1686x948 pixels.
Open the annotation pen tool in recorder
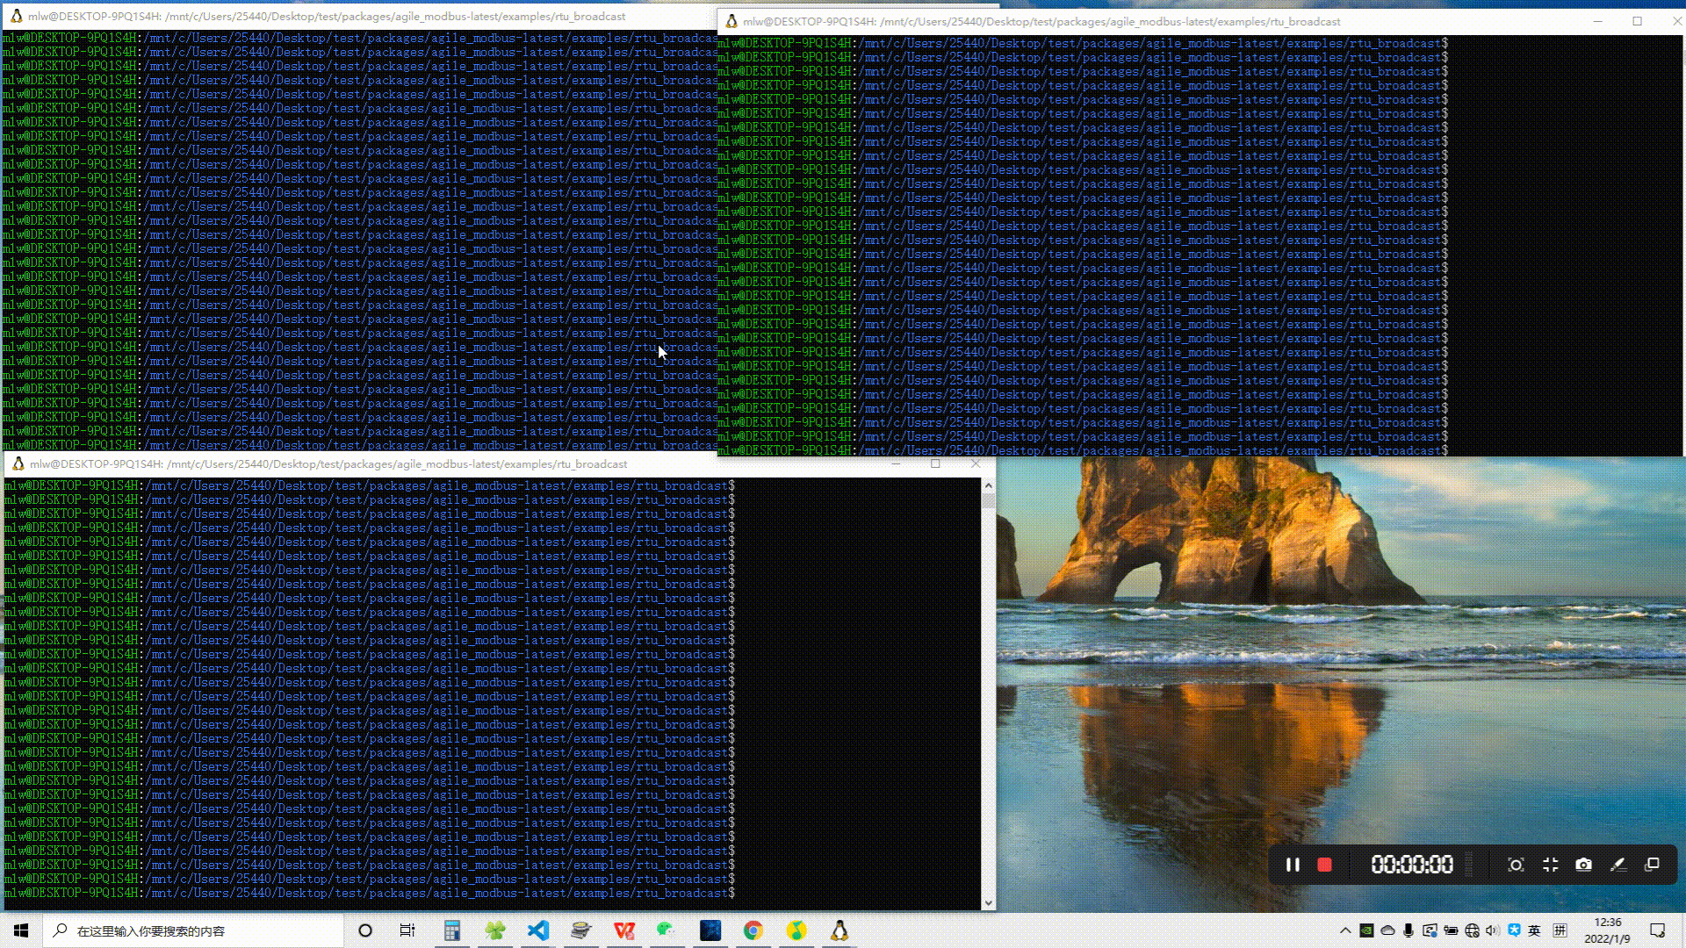click(1618, 865)
